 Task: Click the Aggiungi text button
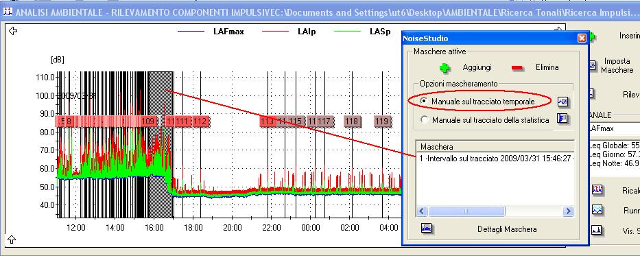coord(477,67)
